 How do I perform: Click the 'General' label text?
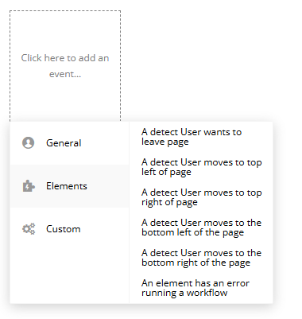(x=64, y=143)
